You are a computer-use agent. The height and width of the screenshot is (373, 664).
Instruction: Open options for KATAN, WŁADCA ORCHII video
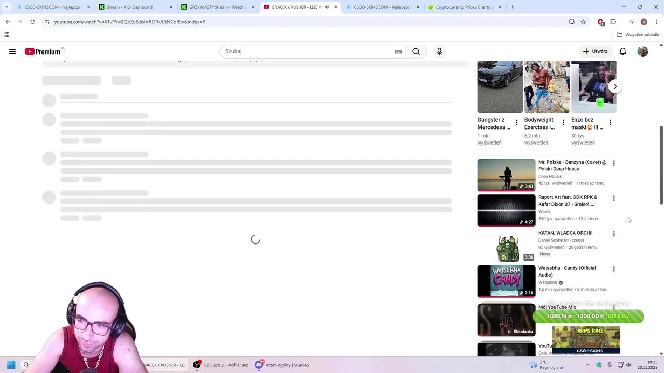click(614, 234)
